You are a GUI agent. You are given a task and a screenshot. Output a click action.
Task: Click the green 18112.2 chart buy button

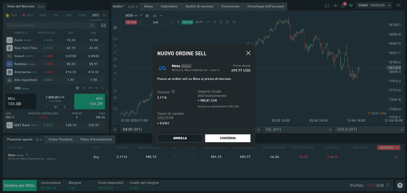(x=187, y=22)
